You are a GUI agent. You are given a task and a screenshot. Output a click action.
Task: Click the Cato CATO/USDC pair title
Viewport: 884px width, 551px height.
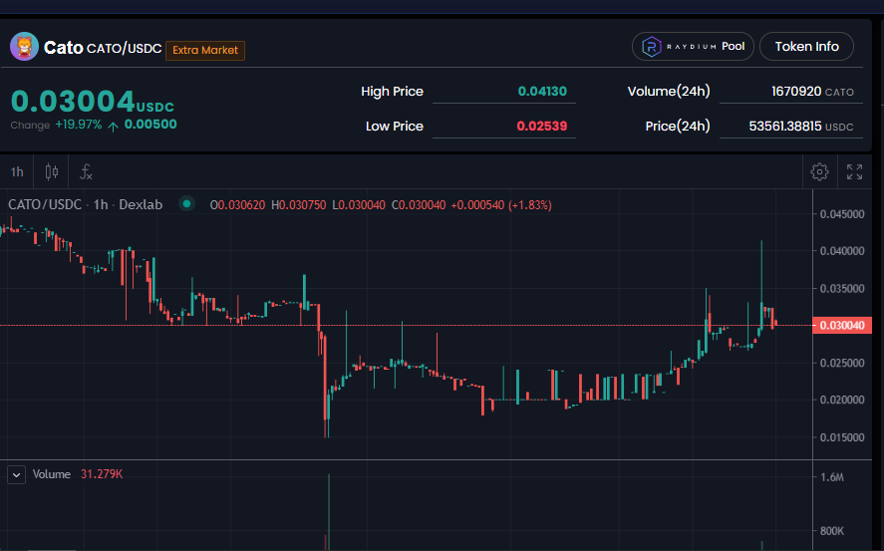103,48
